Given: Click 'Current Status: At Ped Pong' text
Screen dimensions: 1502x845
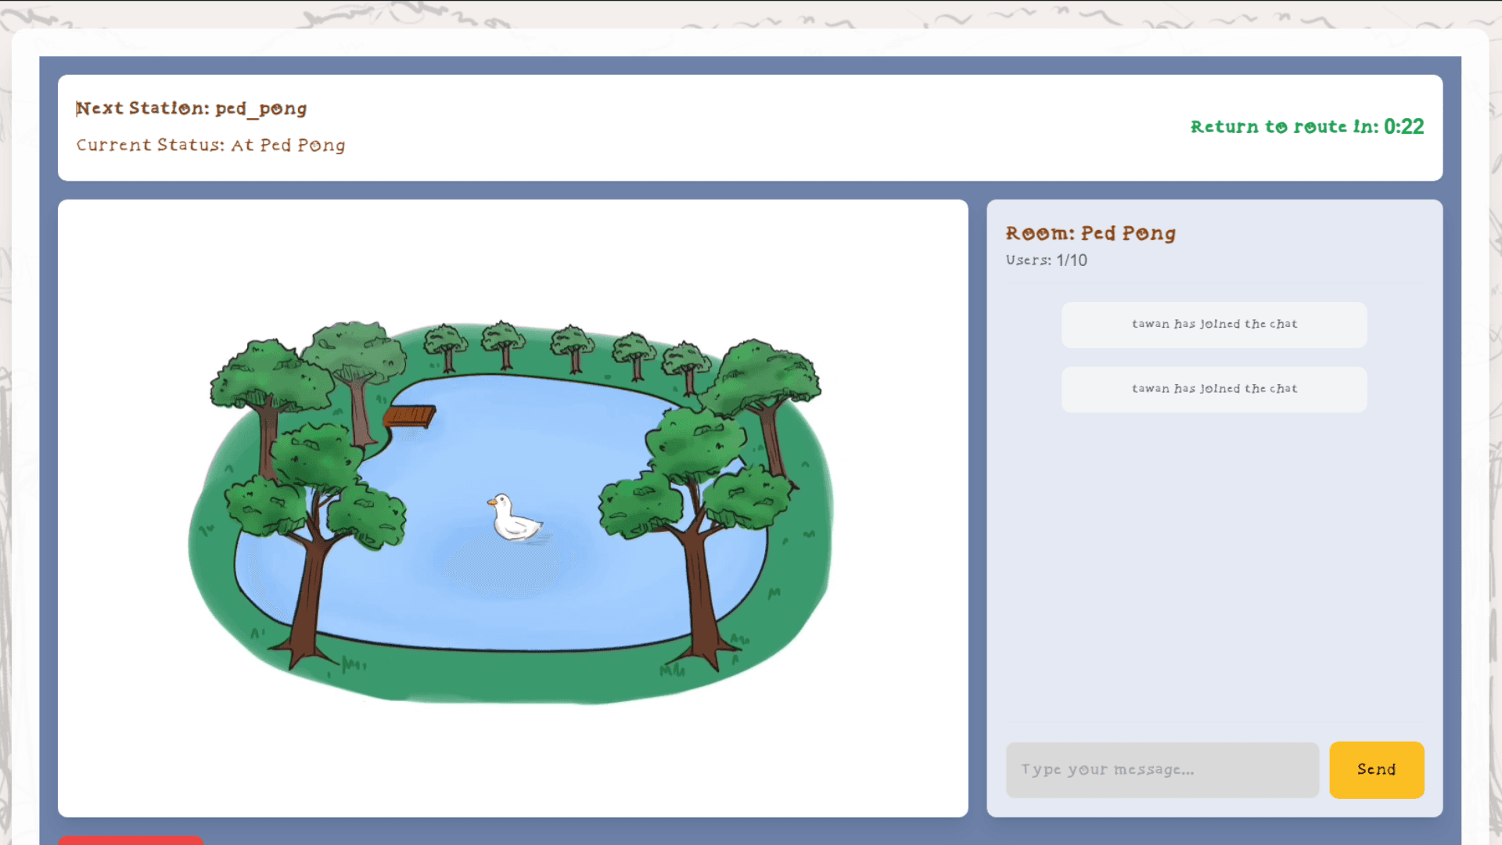Looking at the screenshot, I should click(x=210, y=146).
